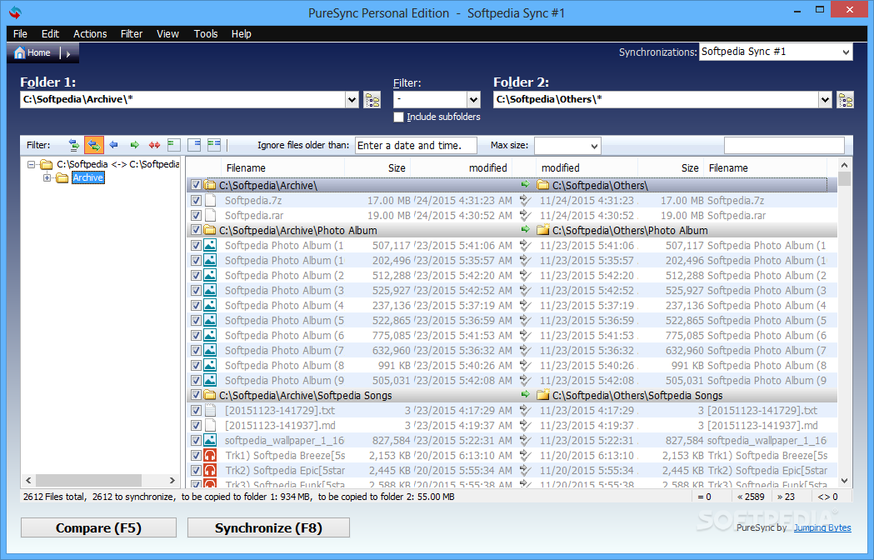Viewport: 874px width, 560px height.
Task: Click the Home icon button
Action: (32, 53)
